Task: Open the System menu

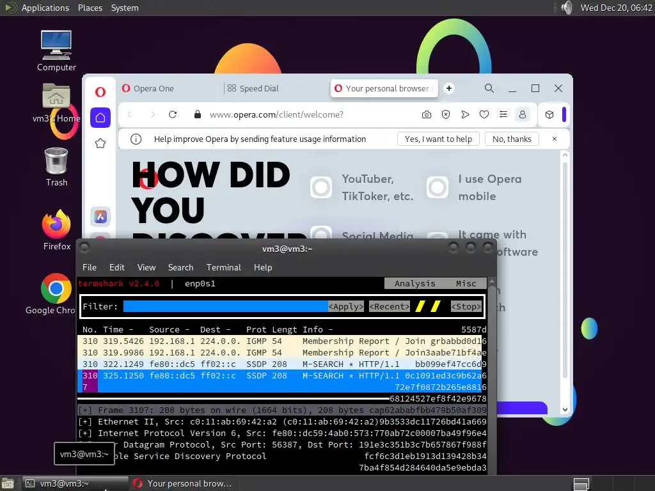Action: click(x=125, y=8)
